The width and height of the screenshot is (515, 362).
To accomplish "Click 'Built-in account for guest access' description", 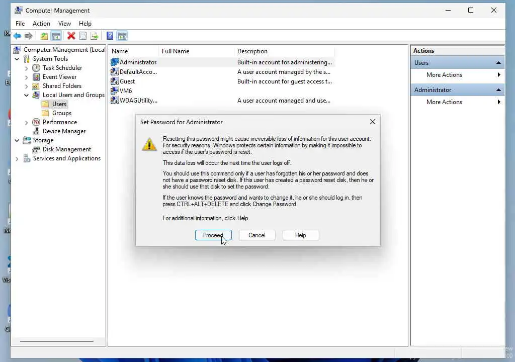I will [285, 81].
